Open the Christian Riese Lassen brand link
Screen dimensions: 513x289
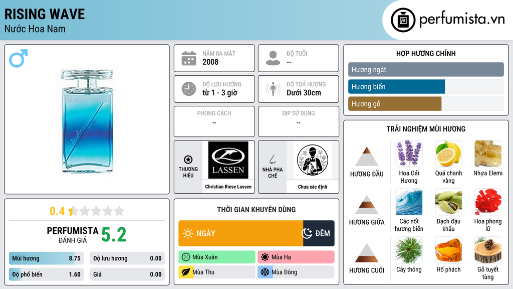(x=228, y=187)
